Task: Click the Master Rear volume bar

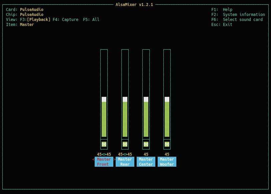Action: (x=125, y=116)
